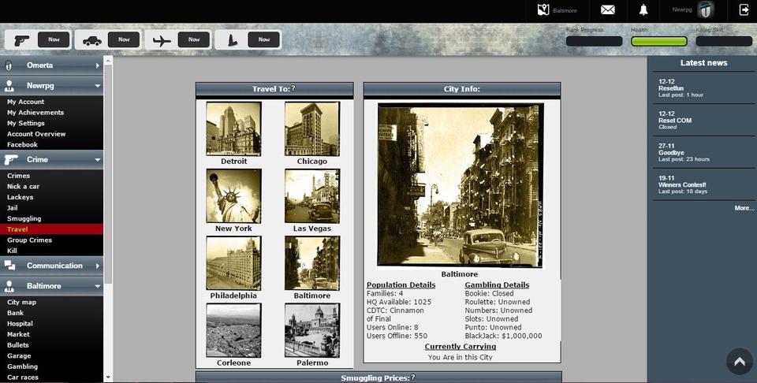Click More... under Latest news
The width and height of the screenshot is (757, 383).
(744, 208)
